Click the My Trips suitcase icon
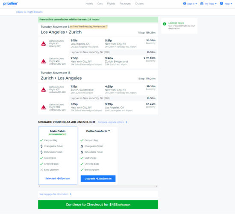 click(x=202, y=3)
